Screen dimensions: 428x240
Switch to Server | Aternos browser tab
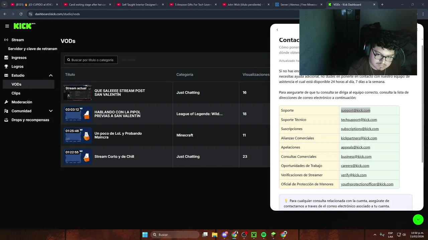pos(298,5)
